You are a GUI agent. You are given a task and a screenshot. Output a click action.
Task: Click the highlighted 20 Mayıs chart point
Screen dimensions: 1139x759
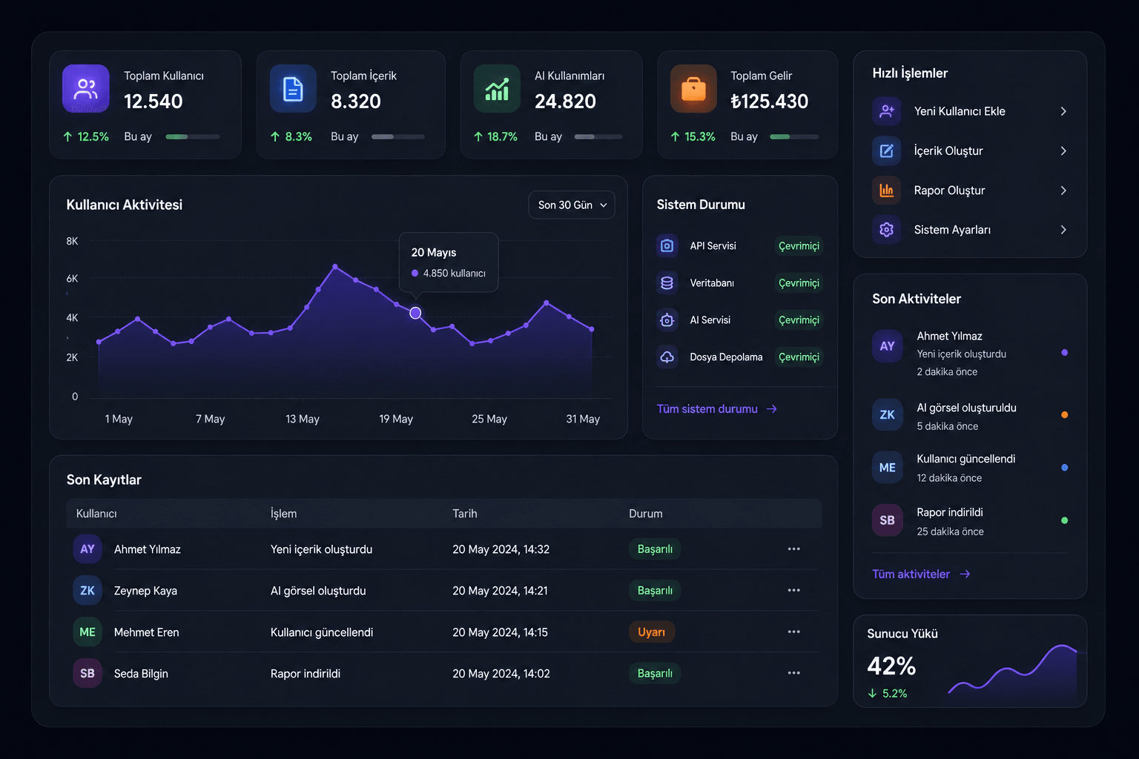point(415,313)
